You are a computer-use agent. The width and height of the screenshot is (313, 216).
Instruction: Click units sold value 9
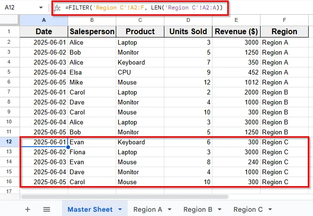pos(188,72)
